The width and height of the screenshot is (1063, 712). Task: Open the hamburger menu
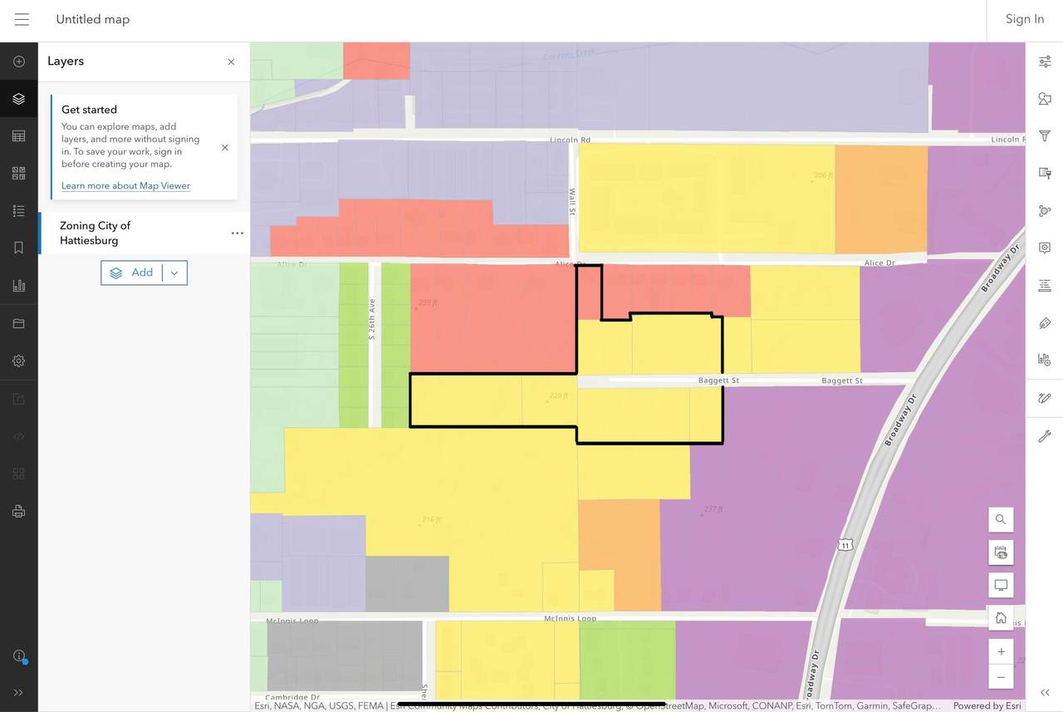click(22, 19)
